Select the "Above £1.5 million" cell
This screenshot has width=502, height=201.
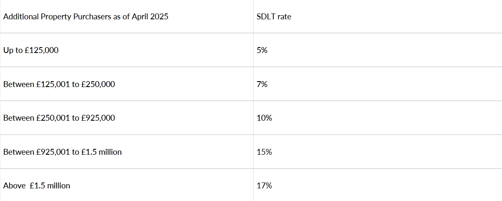tap(37, 186)
